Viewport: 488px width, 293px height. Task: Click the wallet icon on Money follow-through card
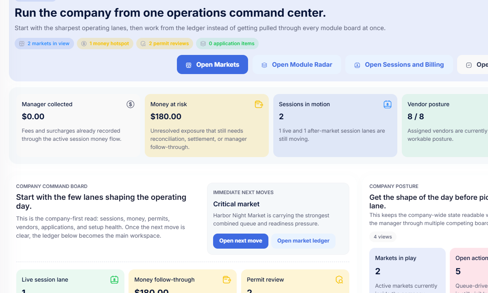(227, 280)
